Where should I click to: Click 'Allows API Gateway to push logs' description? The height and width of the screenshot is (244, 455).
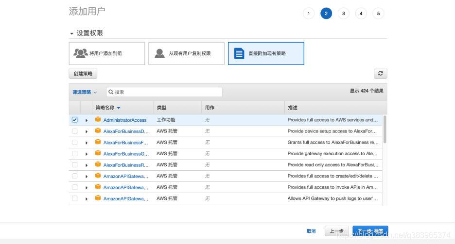332,198
